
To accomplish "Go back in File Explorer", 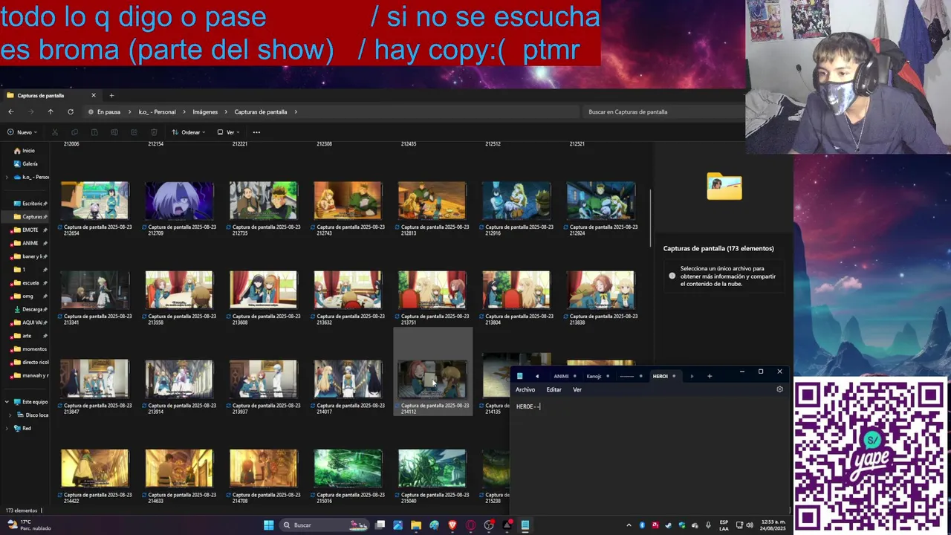I will [11, 111].
